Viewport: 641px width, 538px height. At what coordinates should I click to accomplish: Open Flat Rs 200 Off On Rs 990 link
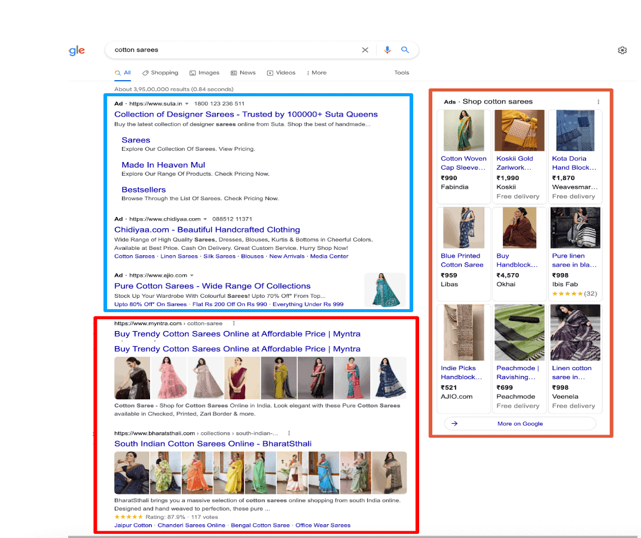point(230,304)
